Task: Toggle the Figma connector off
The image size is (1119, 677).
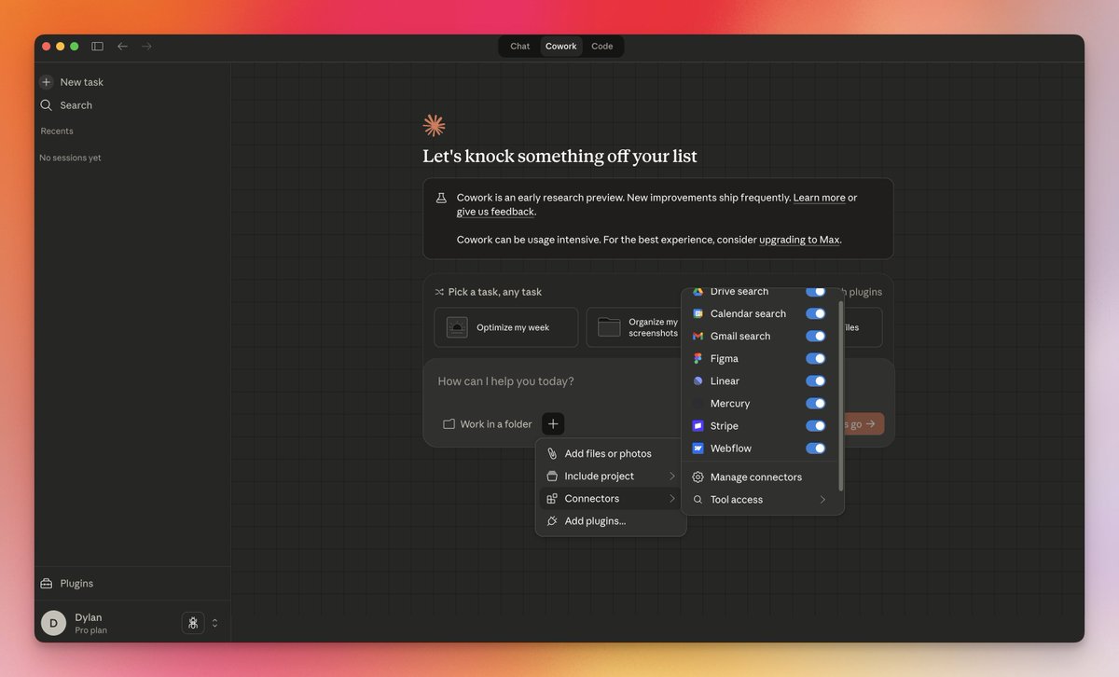Action: coord(816,359)
